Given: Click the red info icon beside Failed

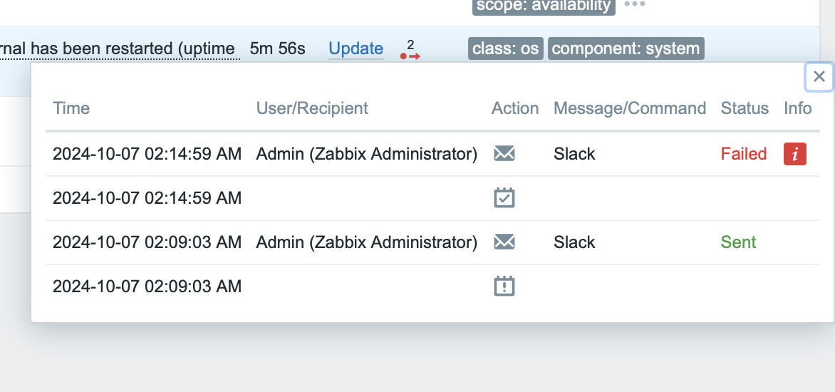Looking at the screenshot, I should tap(794, 154).
